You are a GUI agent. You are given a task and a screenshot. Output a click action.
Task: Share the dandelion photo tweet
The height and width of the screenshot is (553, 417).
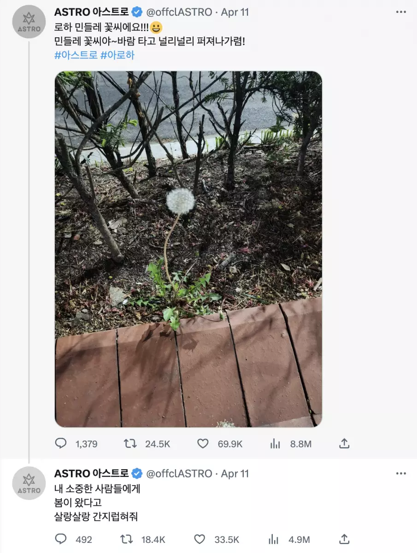point(344,444)
